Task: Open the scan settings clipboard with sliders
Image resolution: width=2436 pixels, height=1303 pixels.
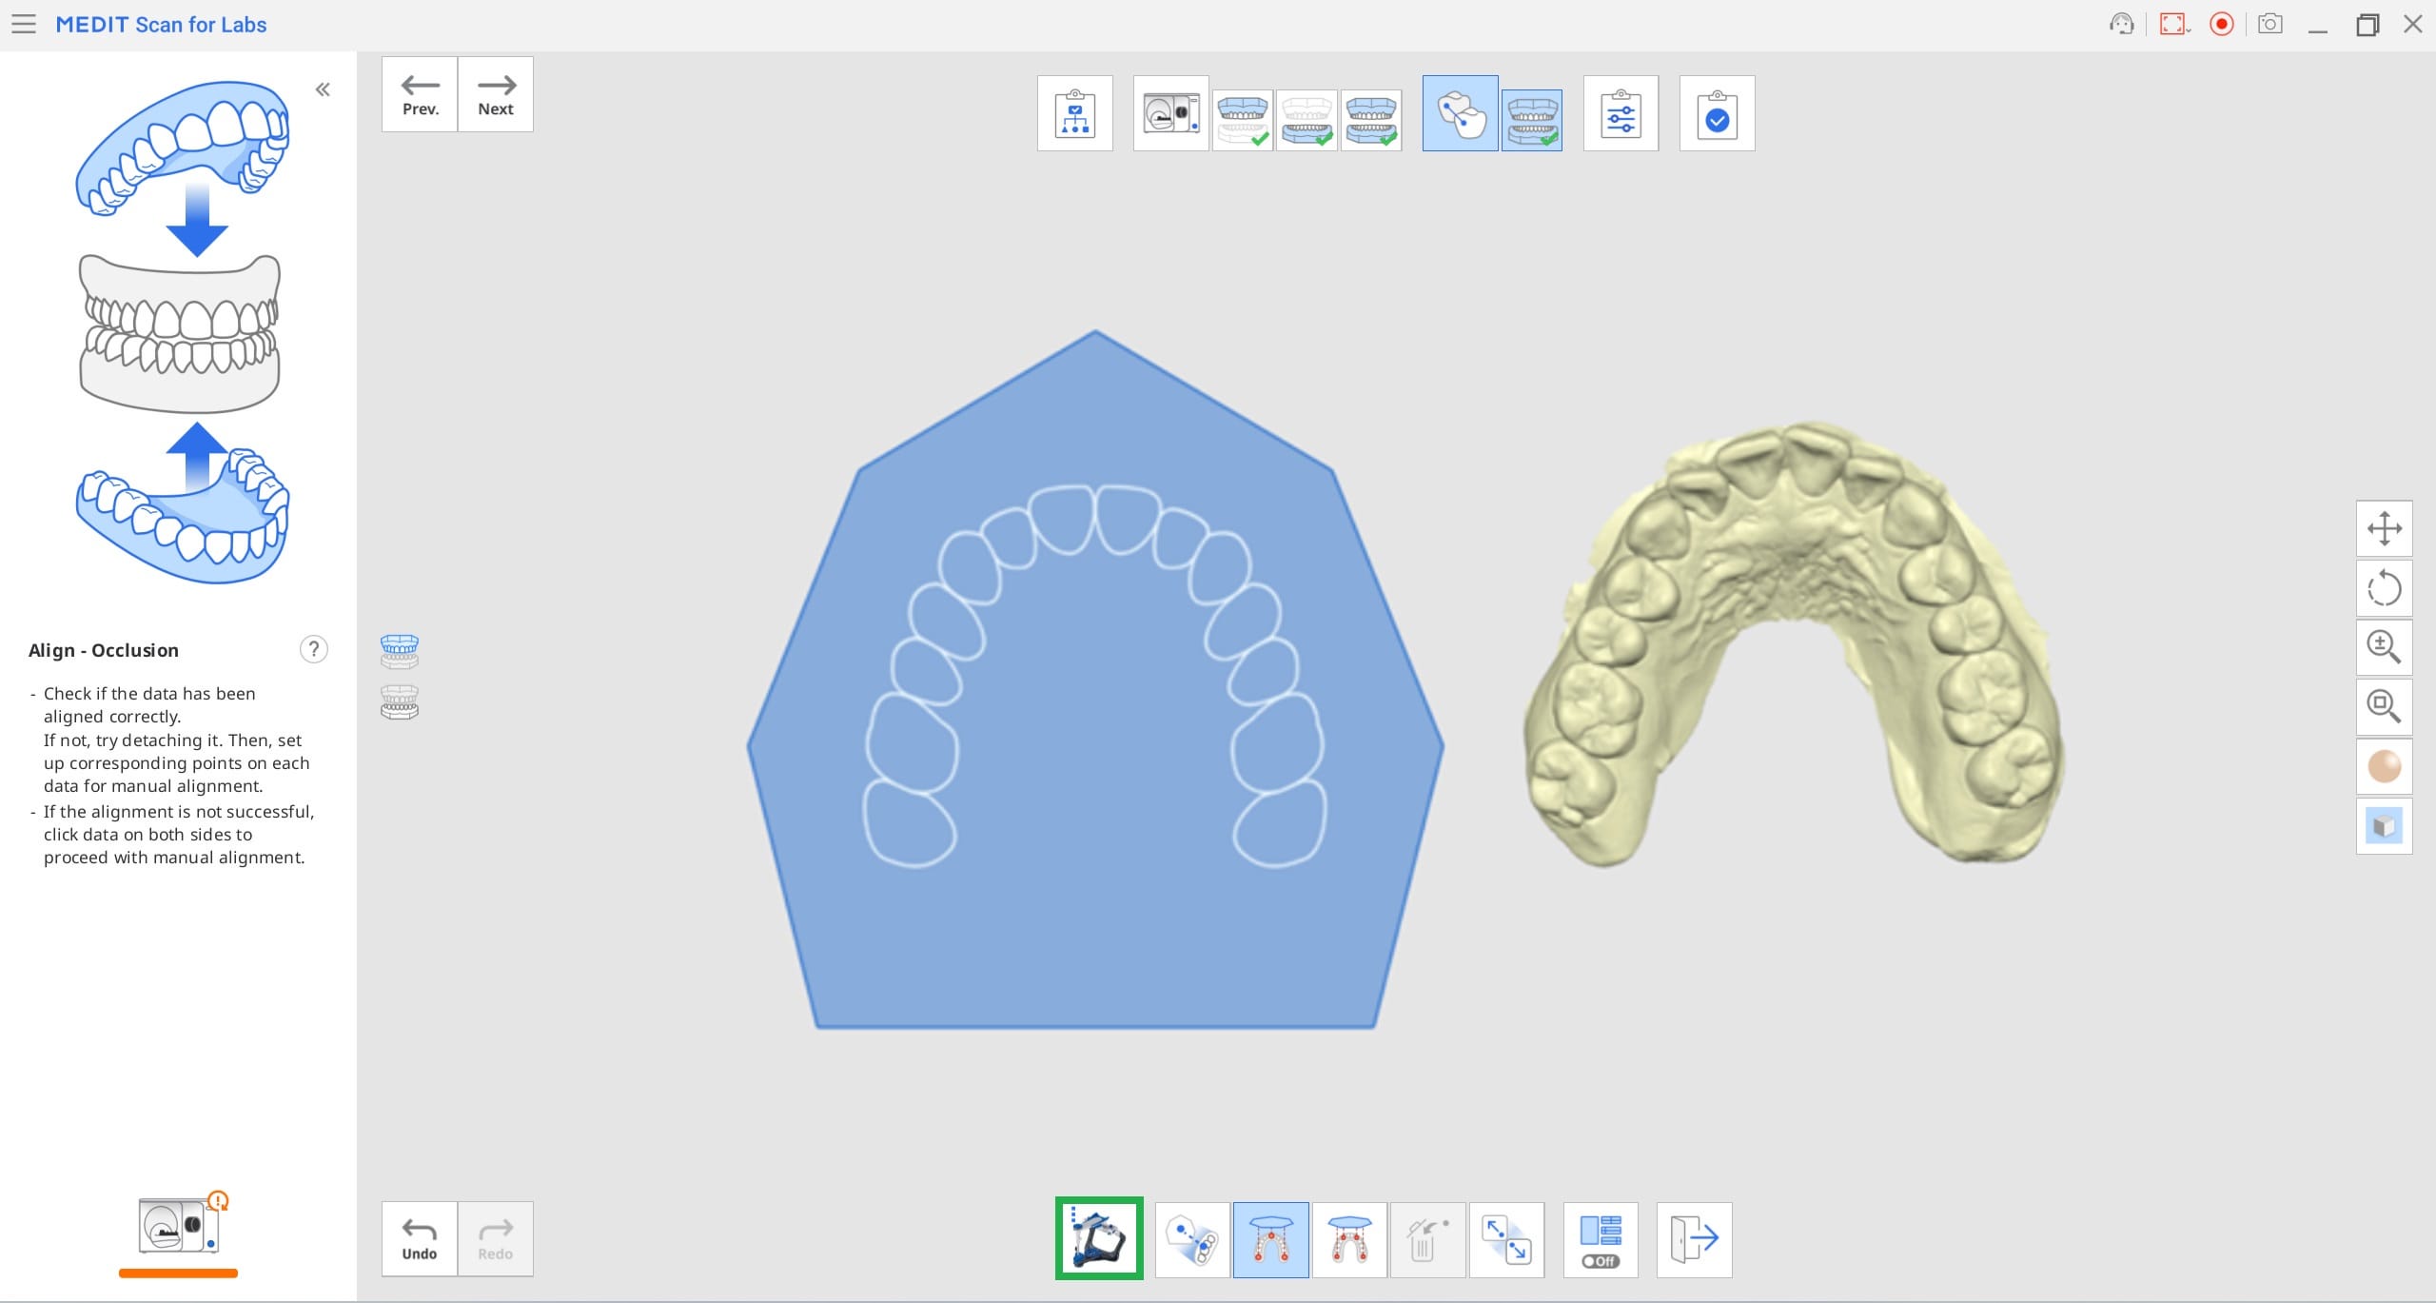Action: tap(1620, 113)
